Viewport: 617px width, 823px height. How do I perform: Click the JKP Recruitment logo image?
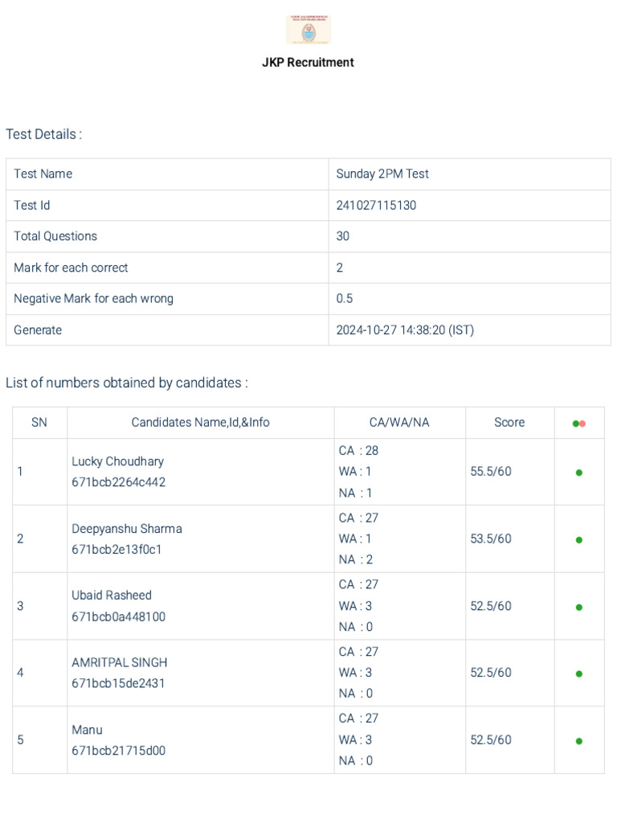(308, 31)
